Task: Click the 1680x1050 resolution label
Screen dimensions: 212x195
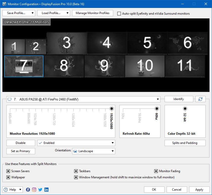Action: (x=105, y=120)
